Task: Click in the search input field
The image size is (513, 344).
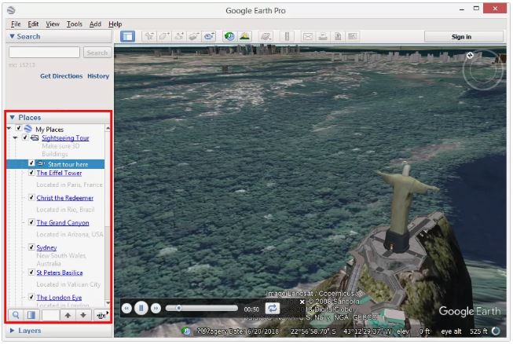Action: click(x=44, y=53)
